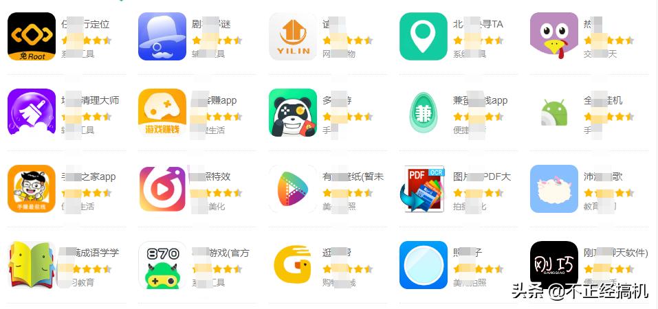Image resolution: width=658 pixels, height=309 pixels.
Task: Click the panda gamer app icon
Action: click(x=293, y=113)
